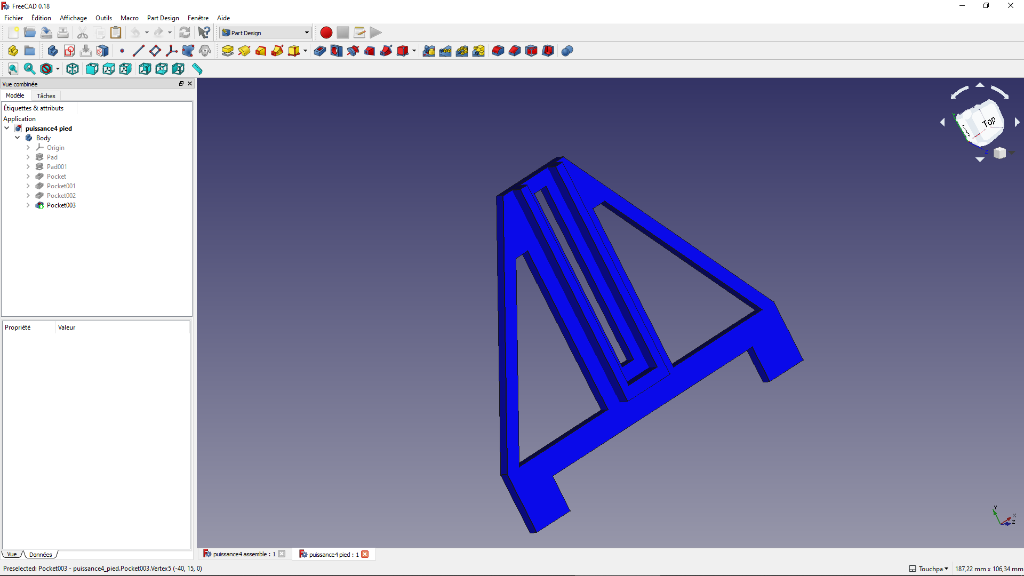Open the Part Design workbench dropdown
Viewport: 1024px width, 576px height.
(266, 33)
